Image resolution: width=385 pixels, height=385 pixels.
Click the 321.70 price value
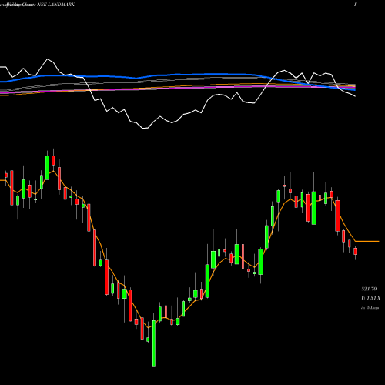(x=369, y=289)
